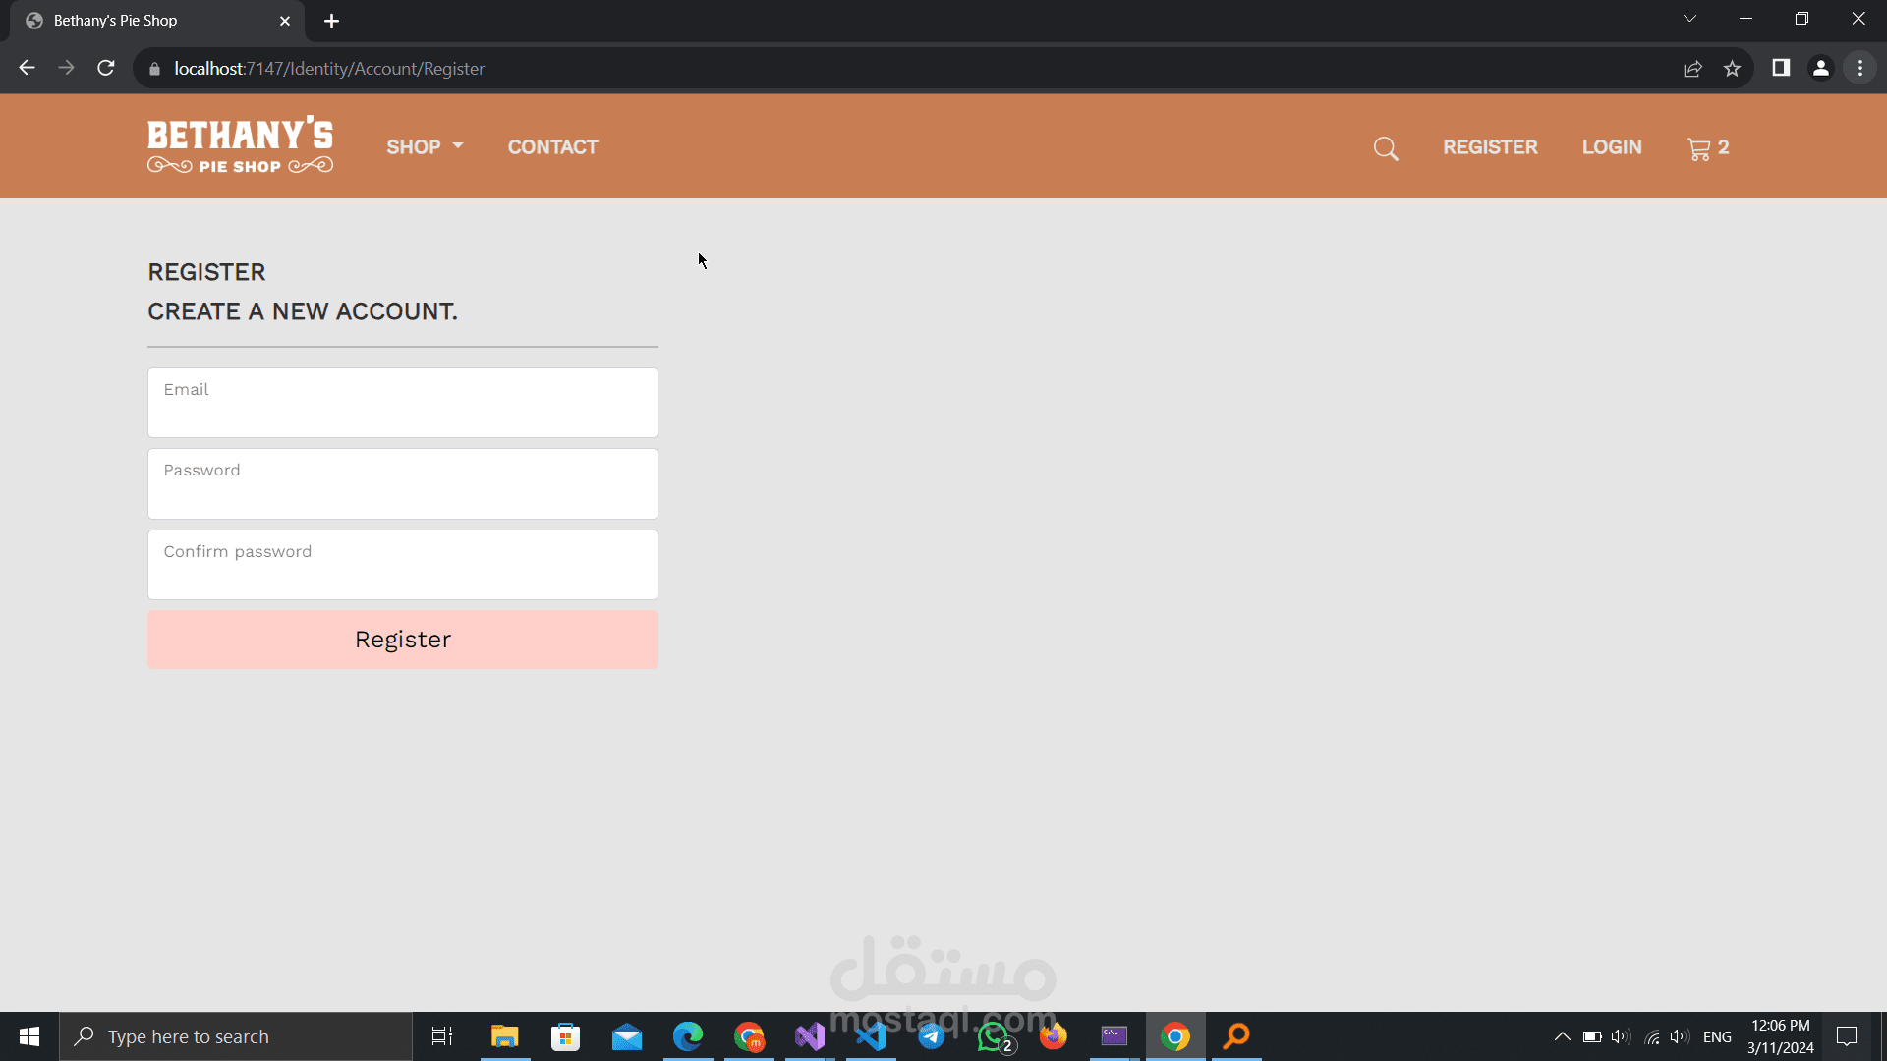Go back using browser back arrow
Viewport: 1887px width, 1061px height.
tap(28, 69)
